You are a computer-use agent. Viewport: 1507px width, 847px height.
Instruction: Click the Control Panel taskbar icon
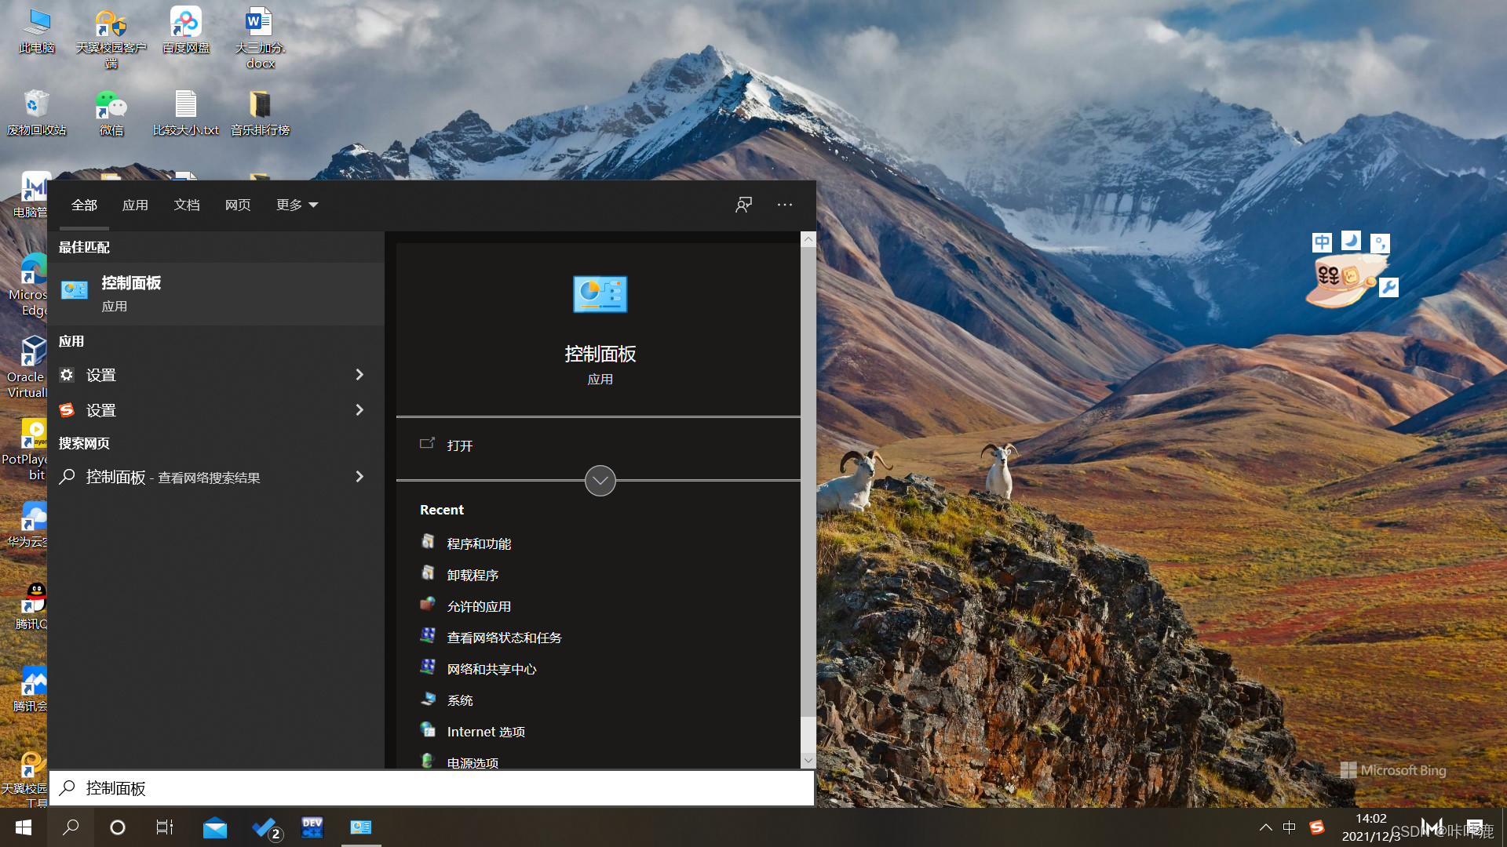tap(361, 827)
